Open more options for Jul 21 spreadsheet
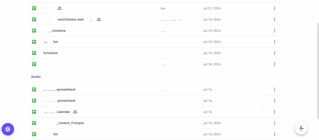The image size is (319, 140). pos(274,8)
